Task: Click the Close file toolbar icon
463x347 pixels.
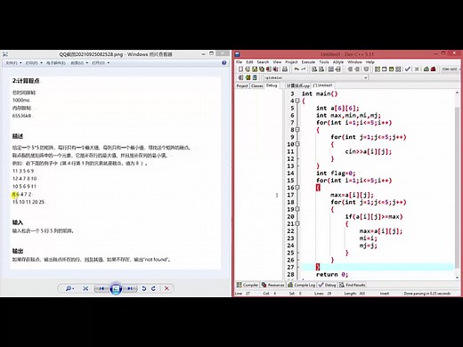Action: 269,69
